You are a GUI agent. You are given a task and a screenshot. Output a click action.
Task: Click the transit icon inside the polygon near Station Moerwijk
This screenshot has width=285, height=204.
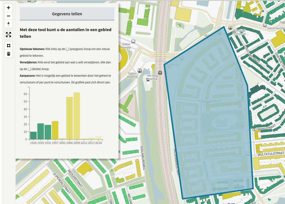181,58
